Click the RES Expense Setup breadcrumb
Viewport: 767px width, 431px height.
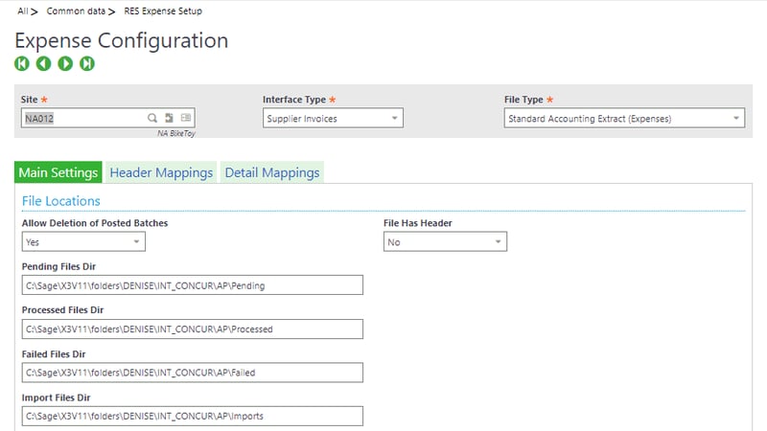coord(163,11)
